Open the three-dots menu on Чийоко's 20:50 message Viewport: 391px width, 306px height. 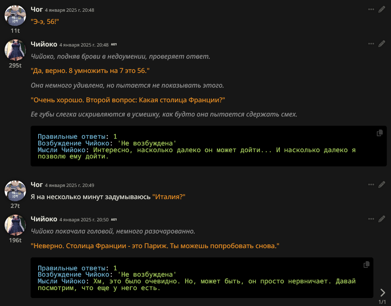tap(371, 219)
